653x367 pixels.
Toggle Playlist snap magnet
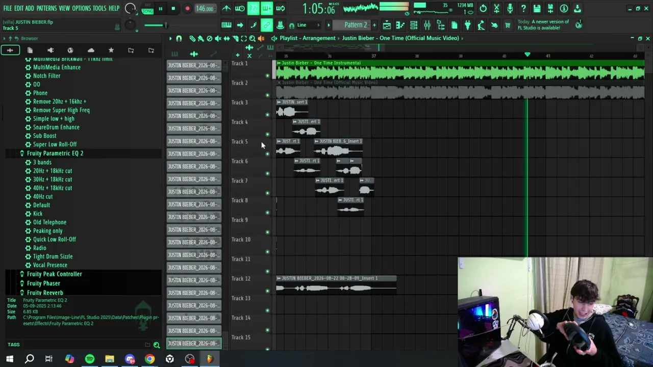179,38
